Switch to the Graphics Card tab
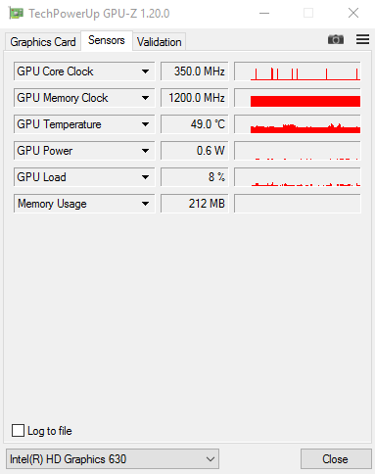The image size is (375, 474). [x=43, y=42]
